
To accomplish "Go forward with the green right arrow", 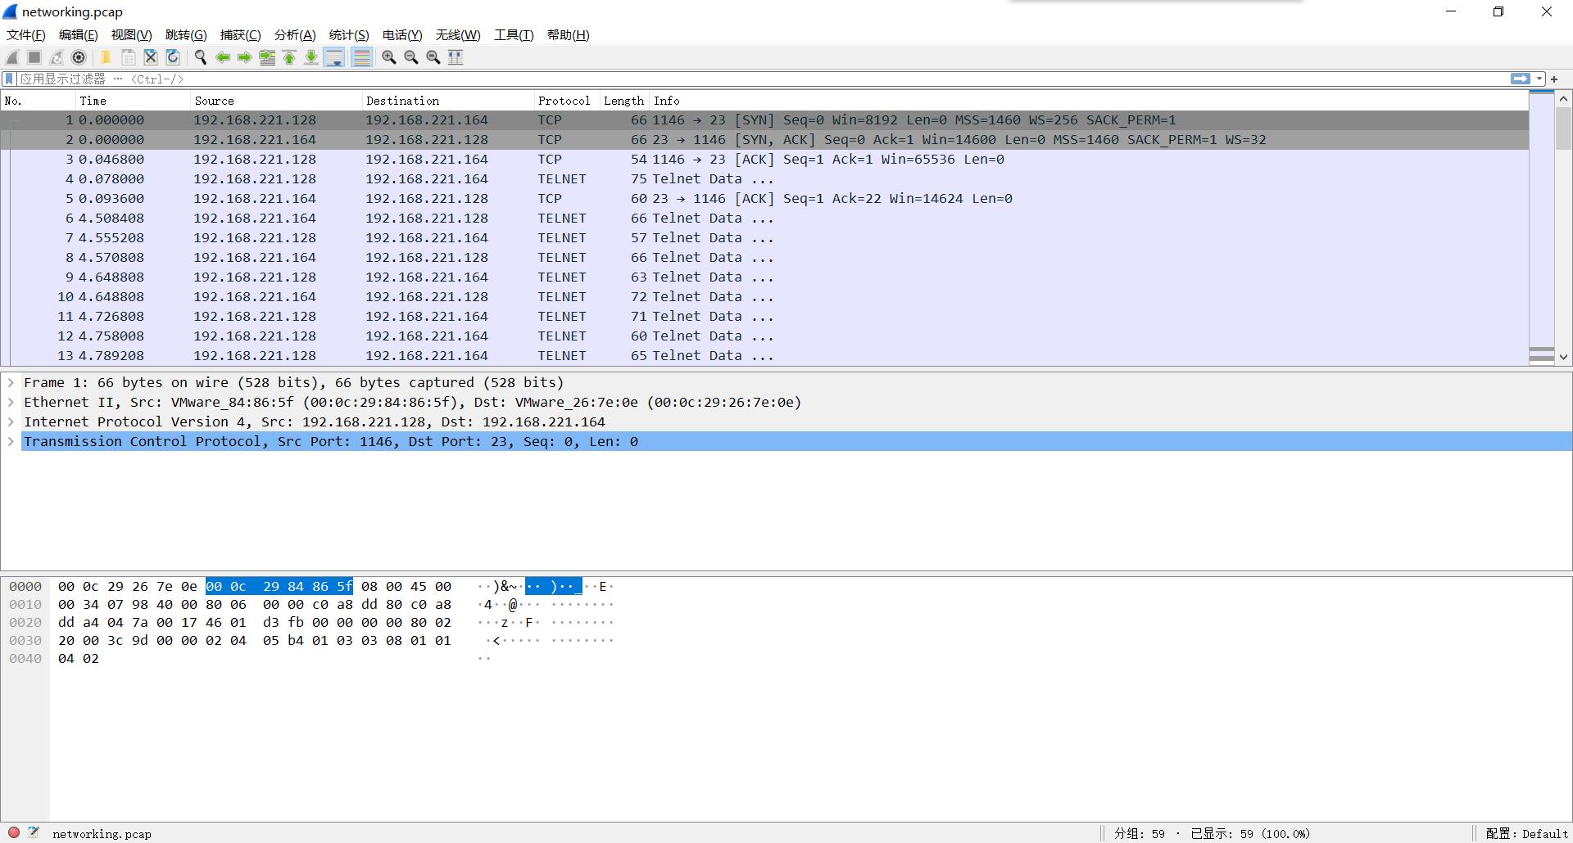I will pyautogui.click(x=244, y=57).
